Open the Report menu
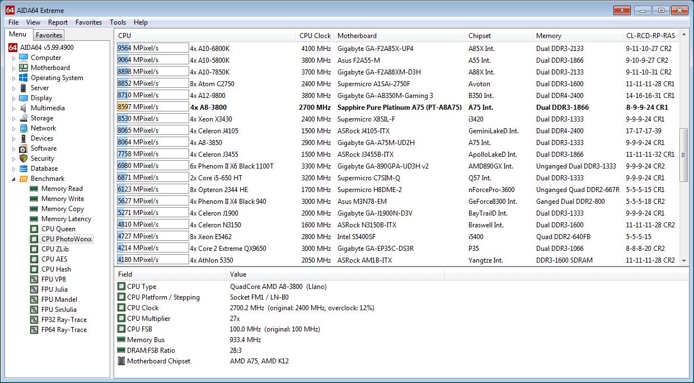The width and height of the screenshot is (694, 383). (x=58, y=22)
